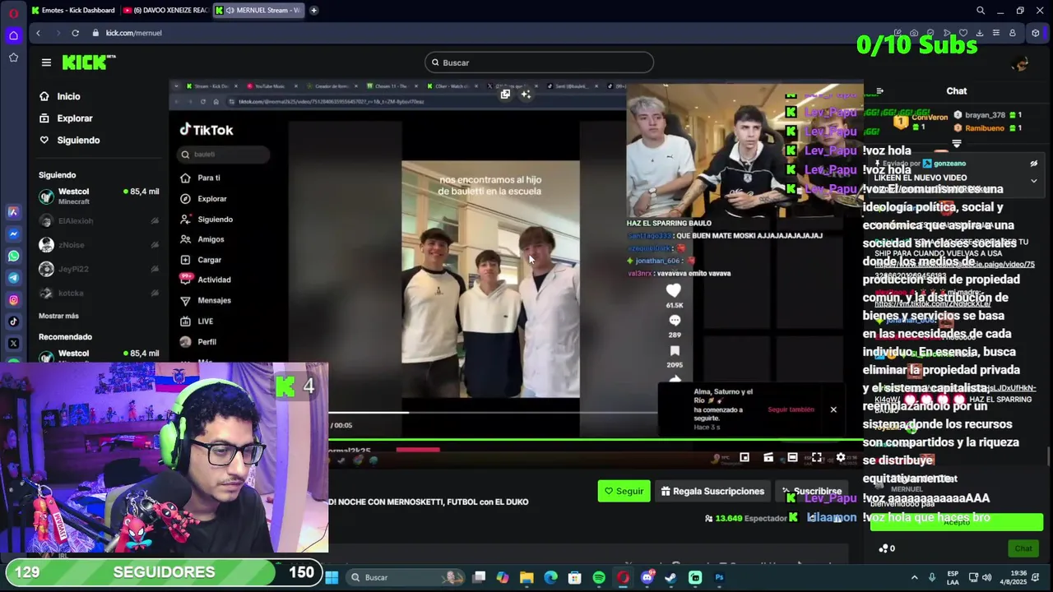
Task: Open Opera bookmarks star icon in sidebar
Action: 13,58
